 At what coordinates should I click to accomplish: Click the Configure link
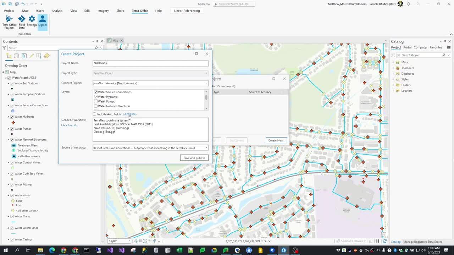pyautogui.click(x=130, y=114)
